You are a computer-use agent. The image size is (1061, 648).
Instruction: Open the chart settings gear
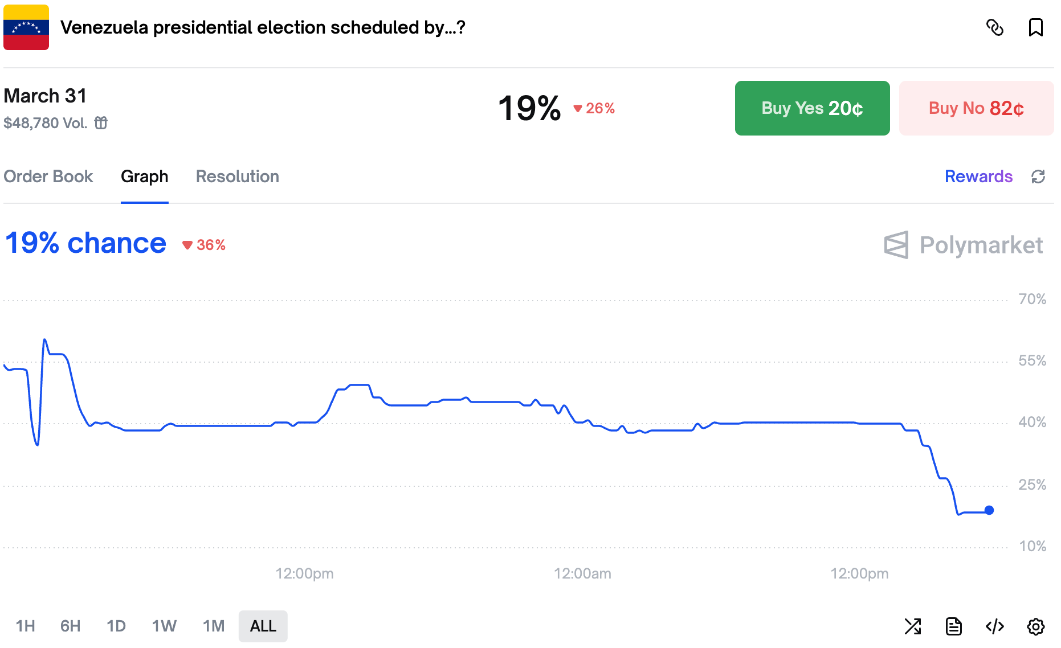tap(1035, 626)
